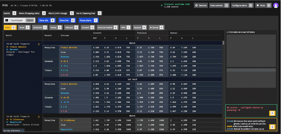Show Starred matches

pyautogui.click(x=156, y=27)
